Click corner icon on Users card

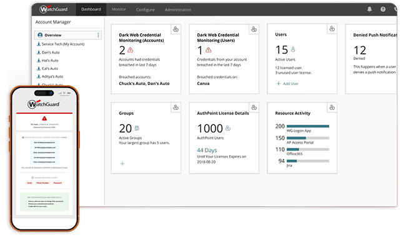(332, 29)
